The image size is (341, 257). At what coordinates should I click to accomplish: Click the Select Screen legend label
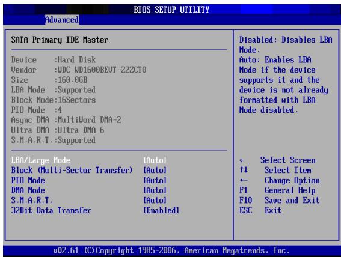coord(287,160)
